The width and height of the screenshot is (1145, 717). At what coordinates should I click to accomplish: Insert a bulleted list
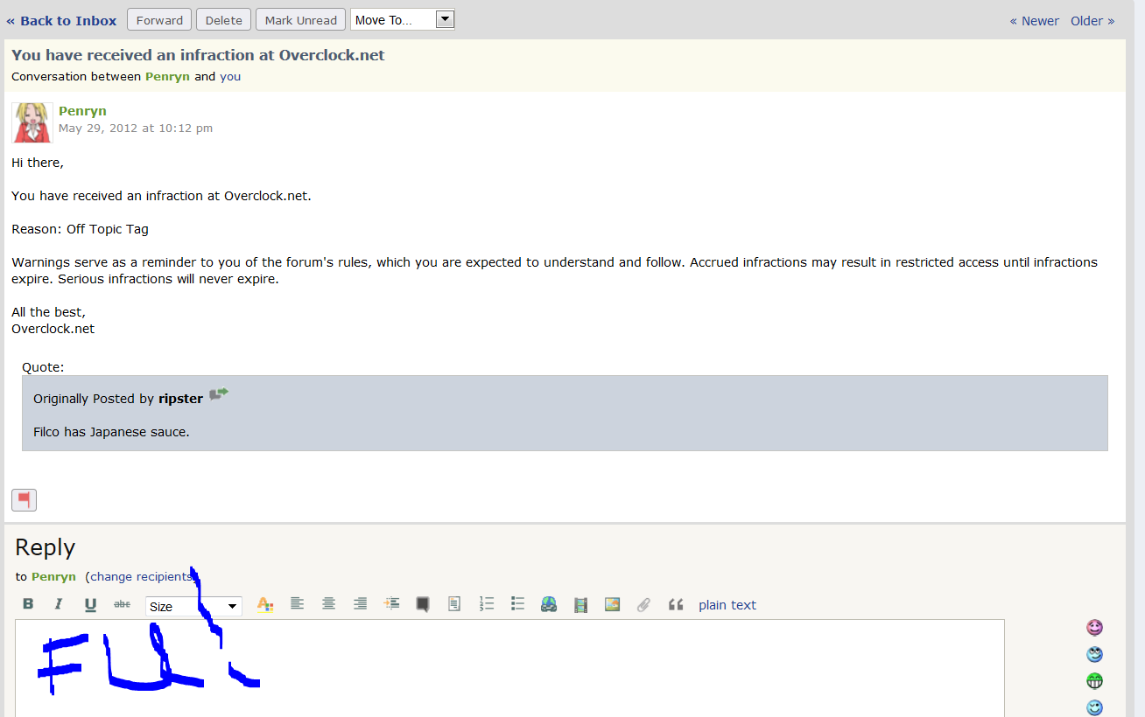click(517, 603)
